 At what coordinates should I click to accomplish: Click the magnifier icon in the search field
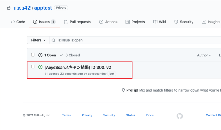pyautogui.click(x=53, y=40)
